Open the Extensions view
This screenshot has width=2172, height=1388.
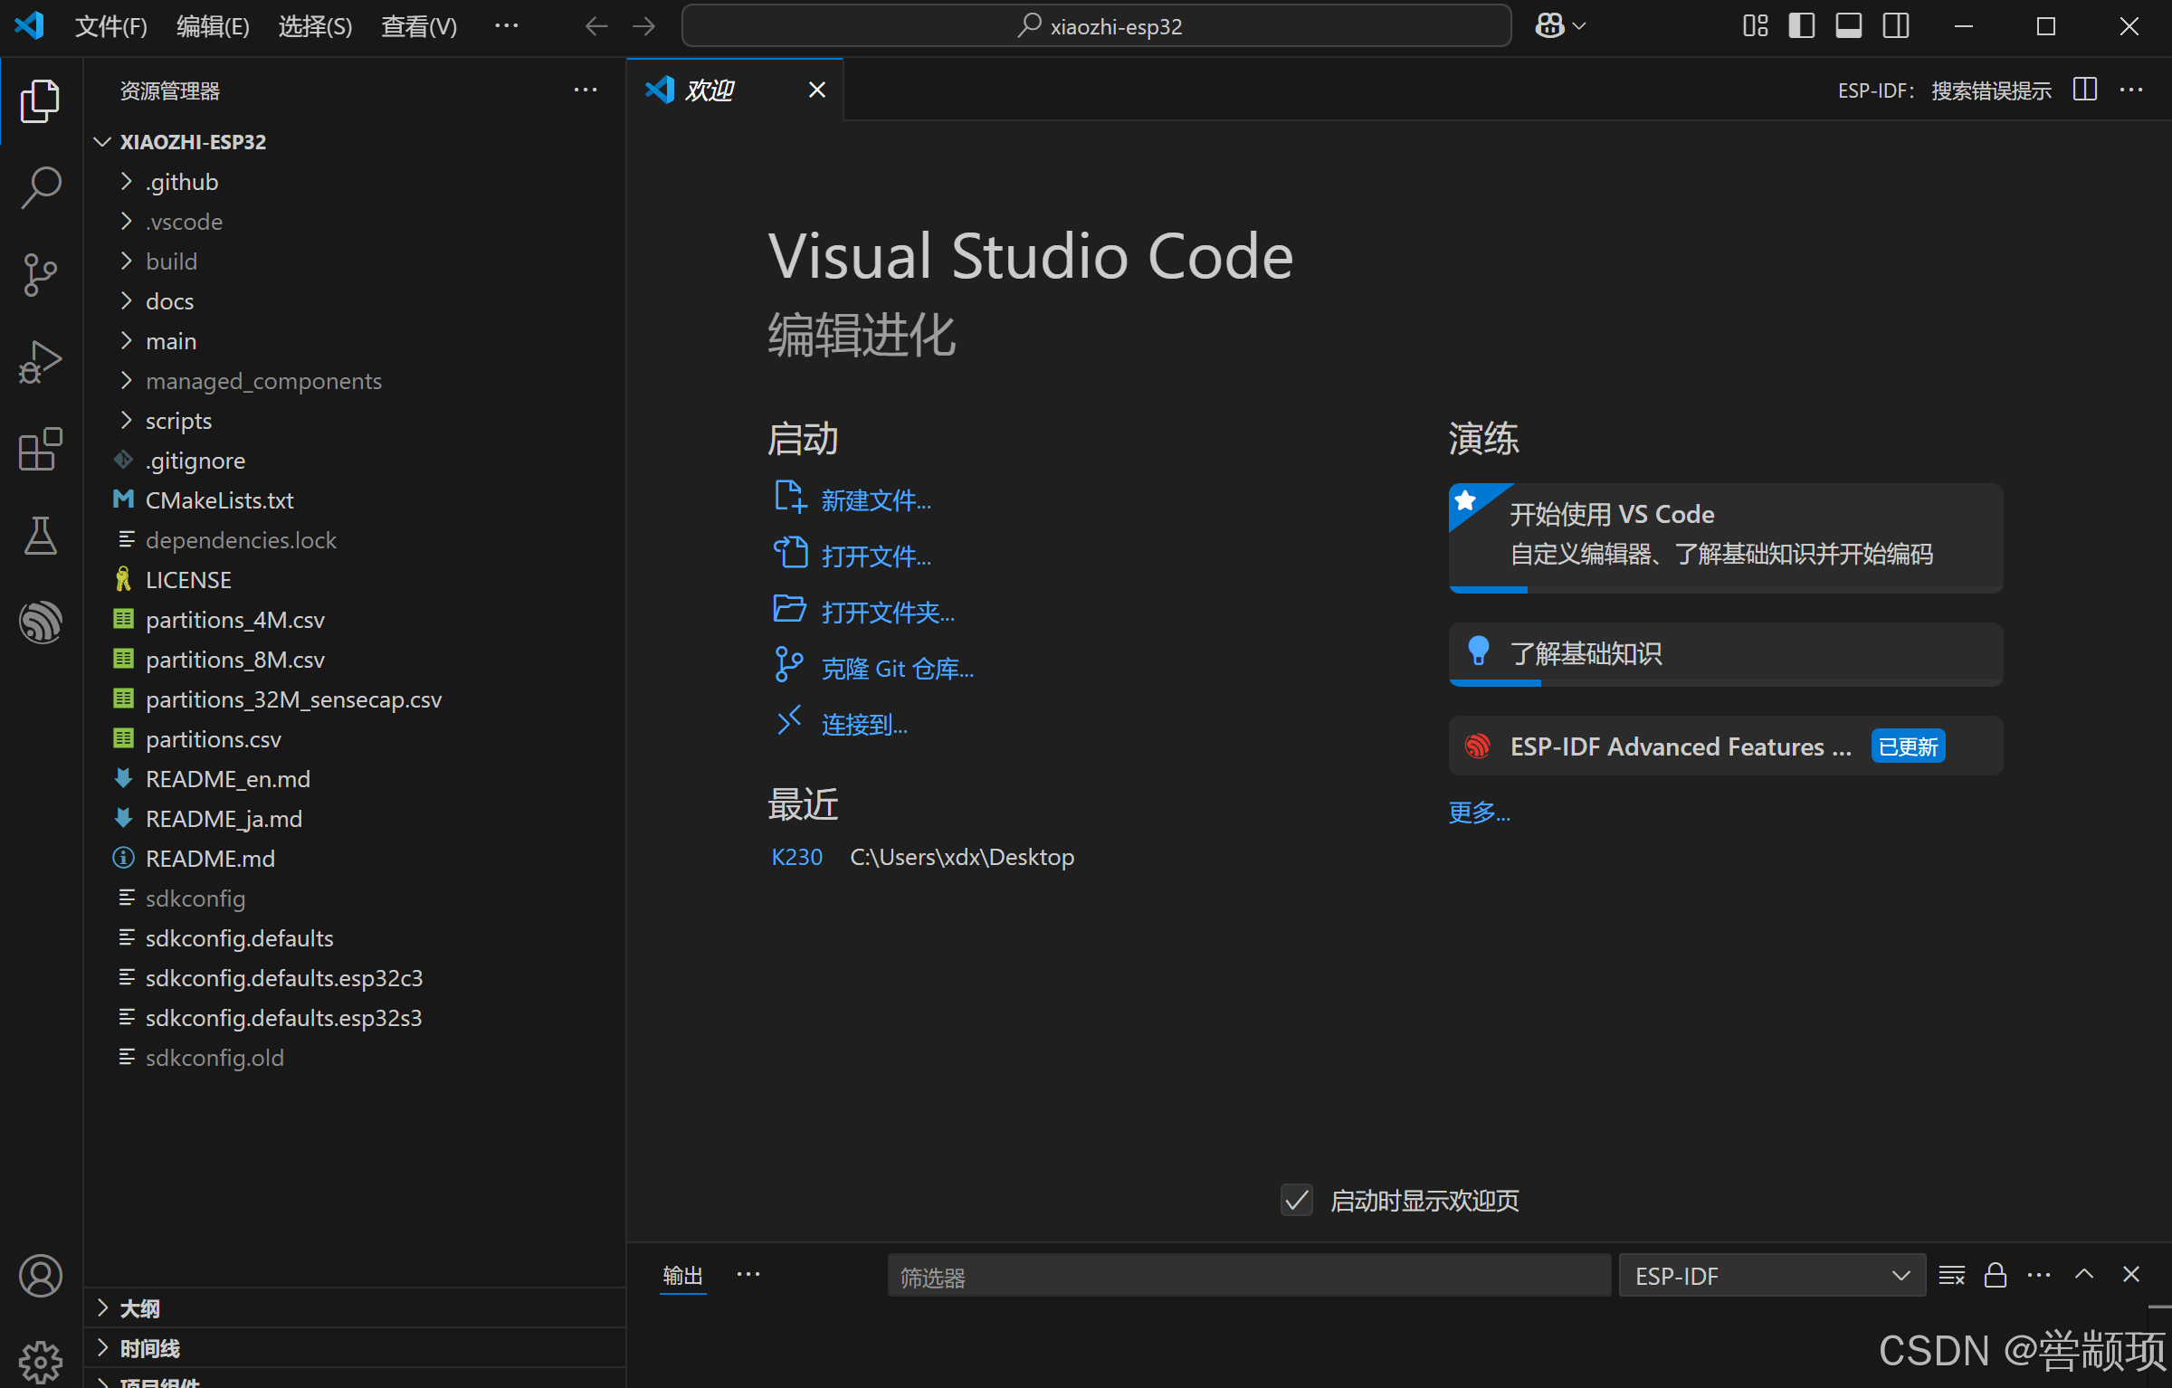[41, 449]
